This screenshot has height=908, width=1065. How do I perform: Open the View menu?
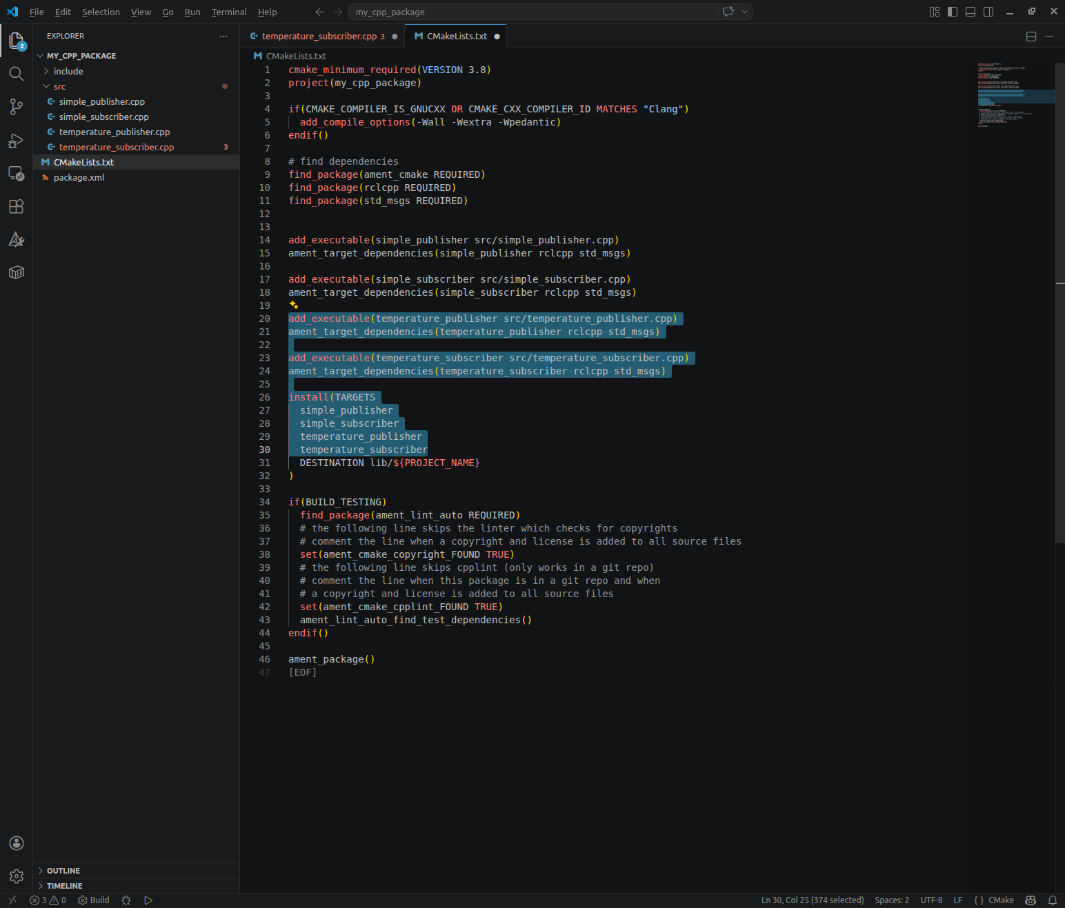[x=141, y=12]
